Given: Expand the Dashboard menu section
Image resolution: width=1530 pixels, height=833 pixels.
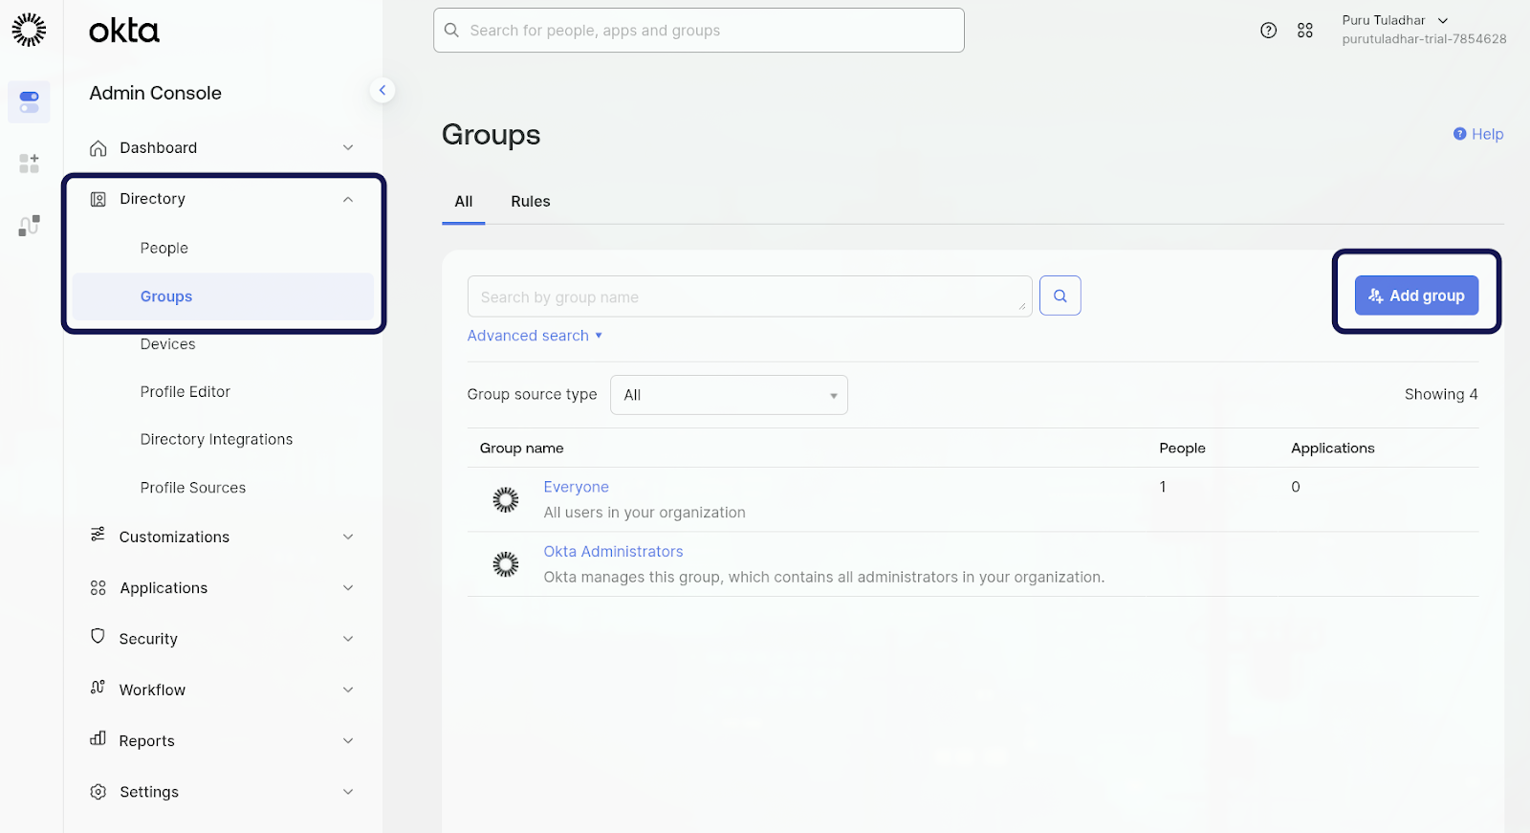Looking at the screenshot, I should [223, 148].
